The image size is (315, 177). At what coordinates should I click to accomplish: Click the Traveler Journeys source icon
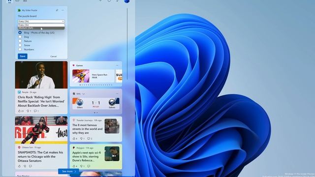coord(74,120)
